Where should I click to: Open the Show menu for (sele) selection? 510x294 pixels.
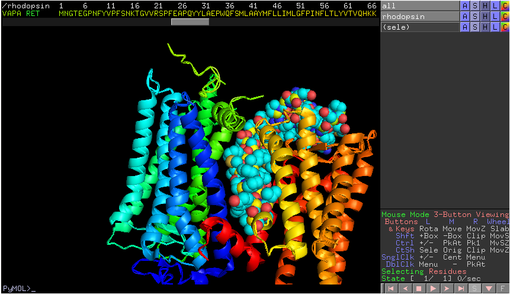coord(475,27)
